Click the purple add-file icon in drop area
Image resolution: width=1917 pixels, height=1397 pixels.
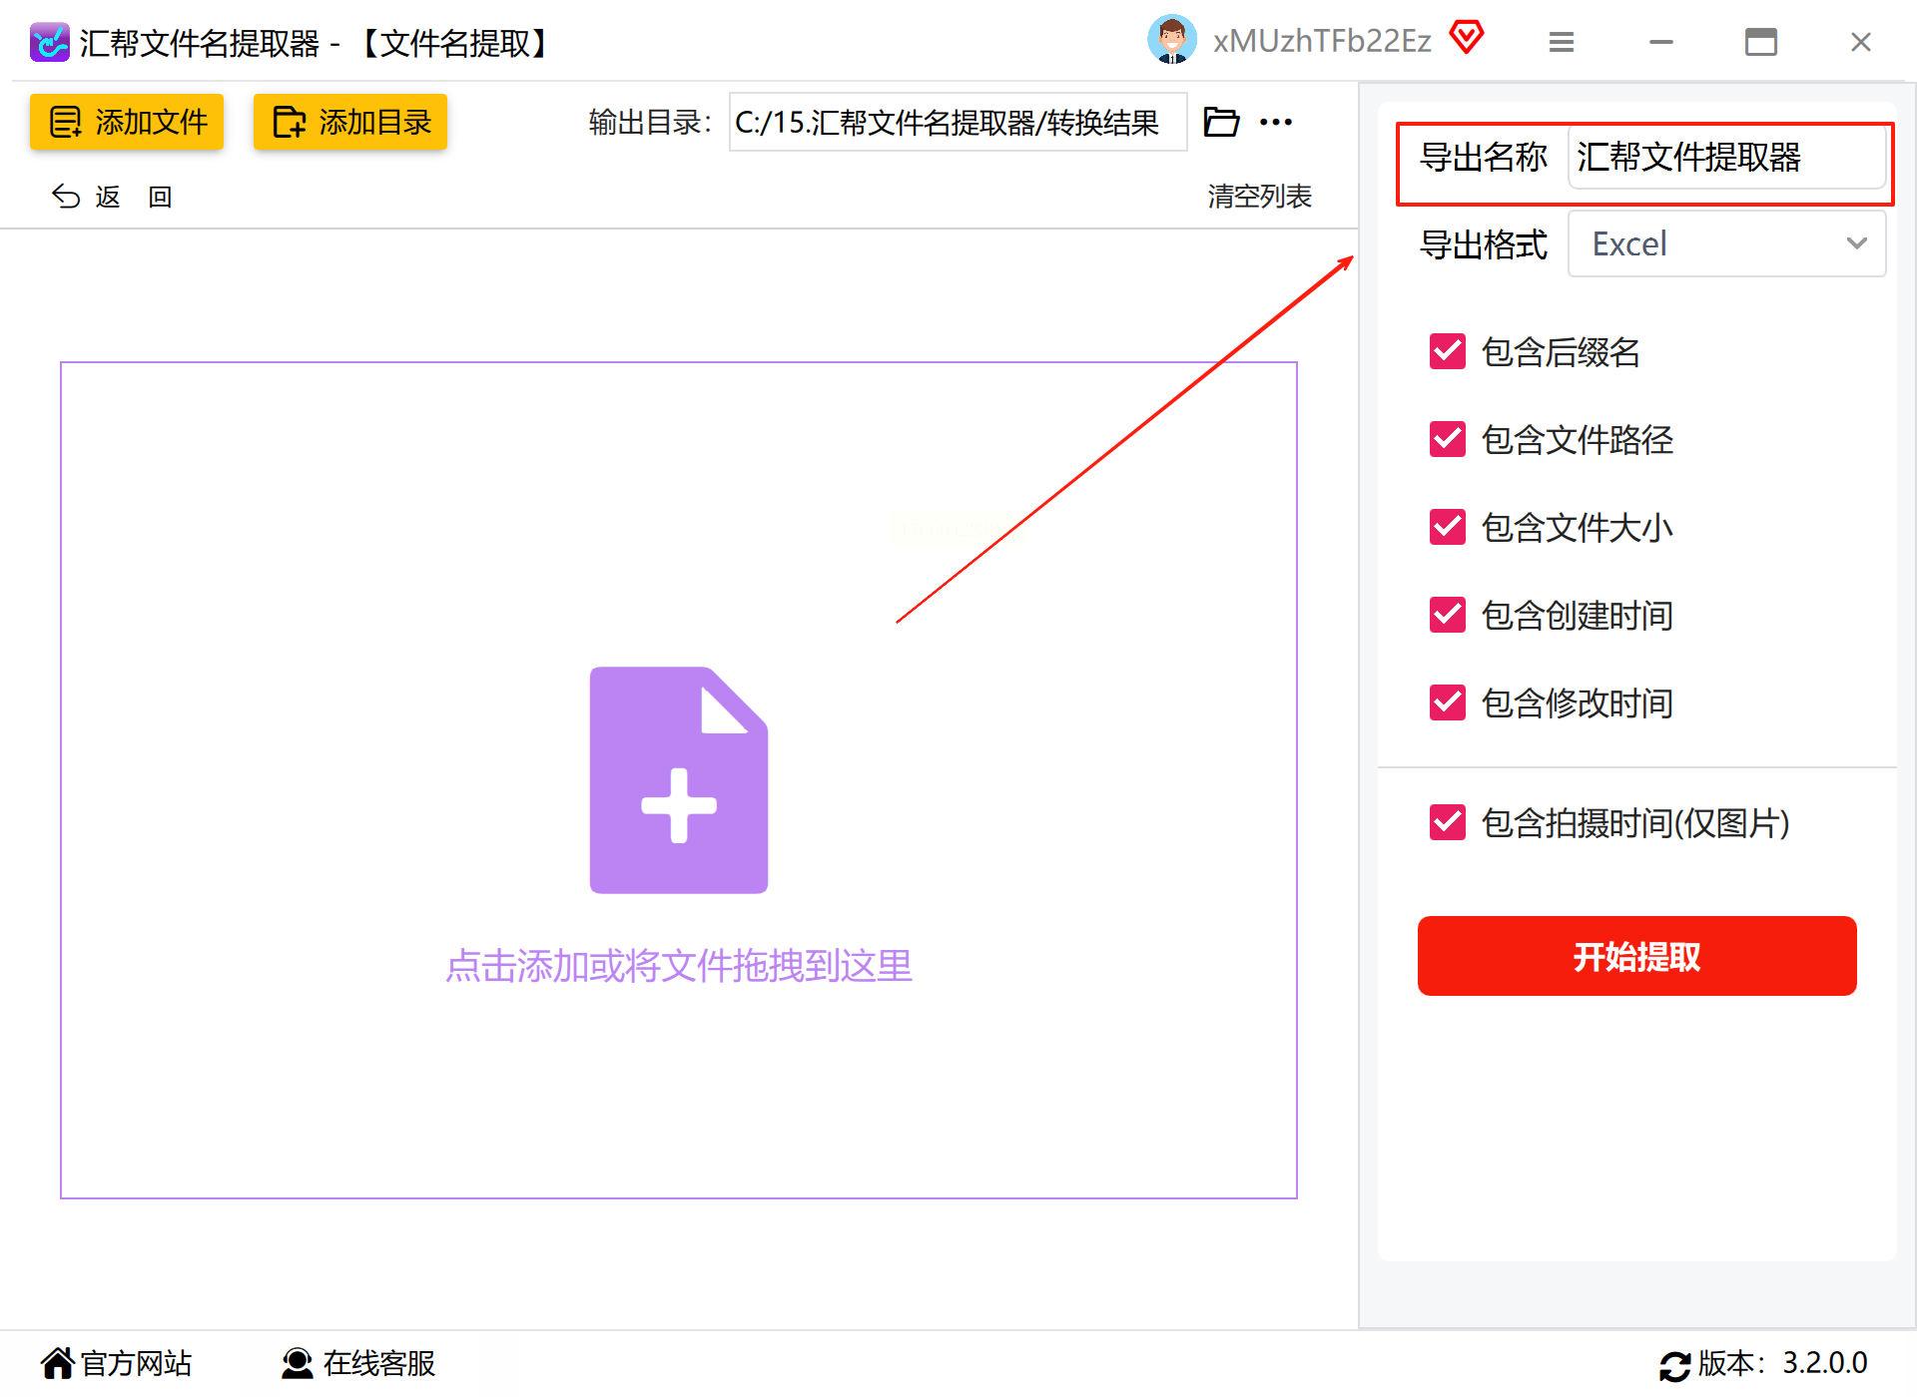678,779
